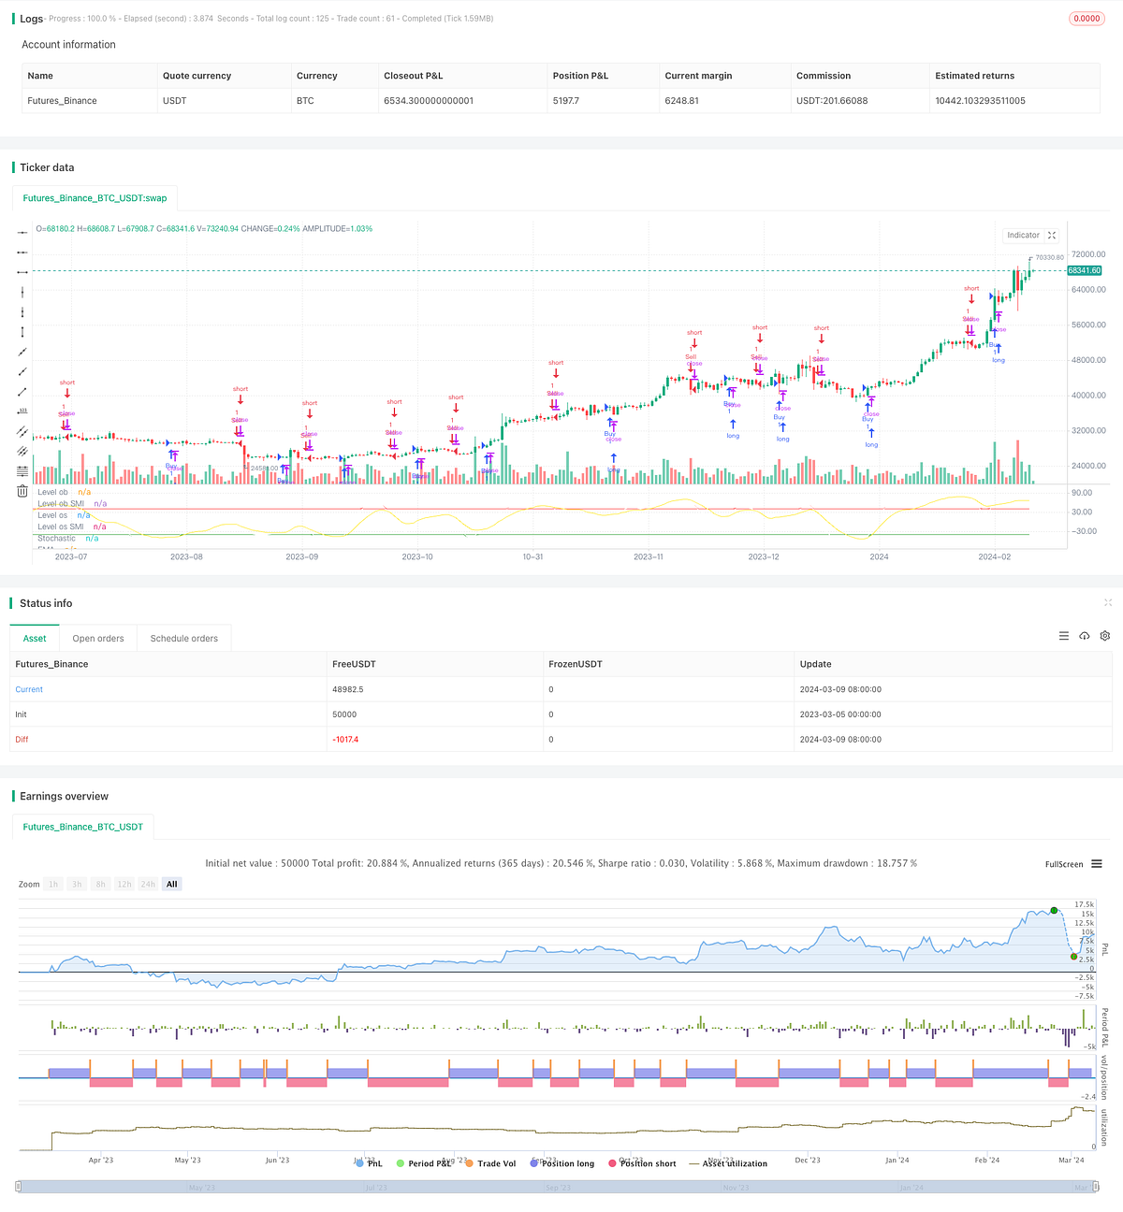Open the Status info settings gear

click(1105, 636)
